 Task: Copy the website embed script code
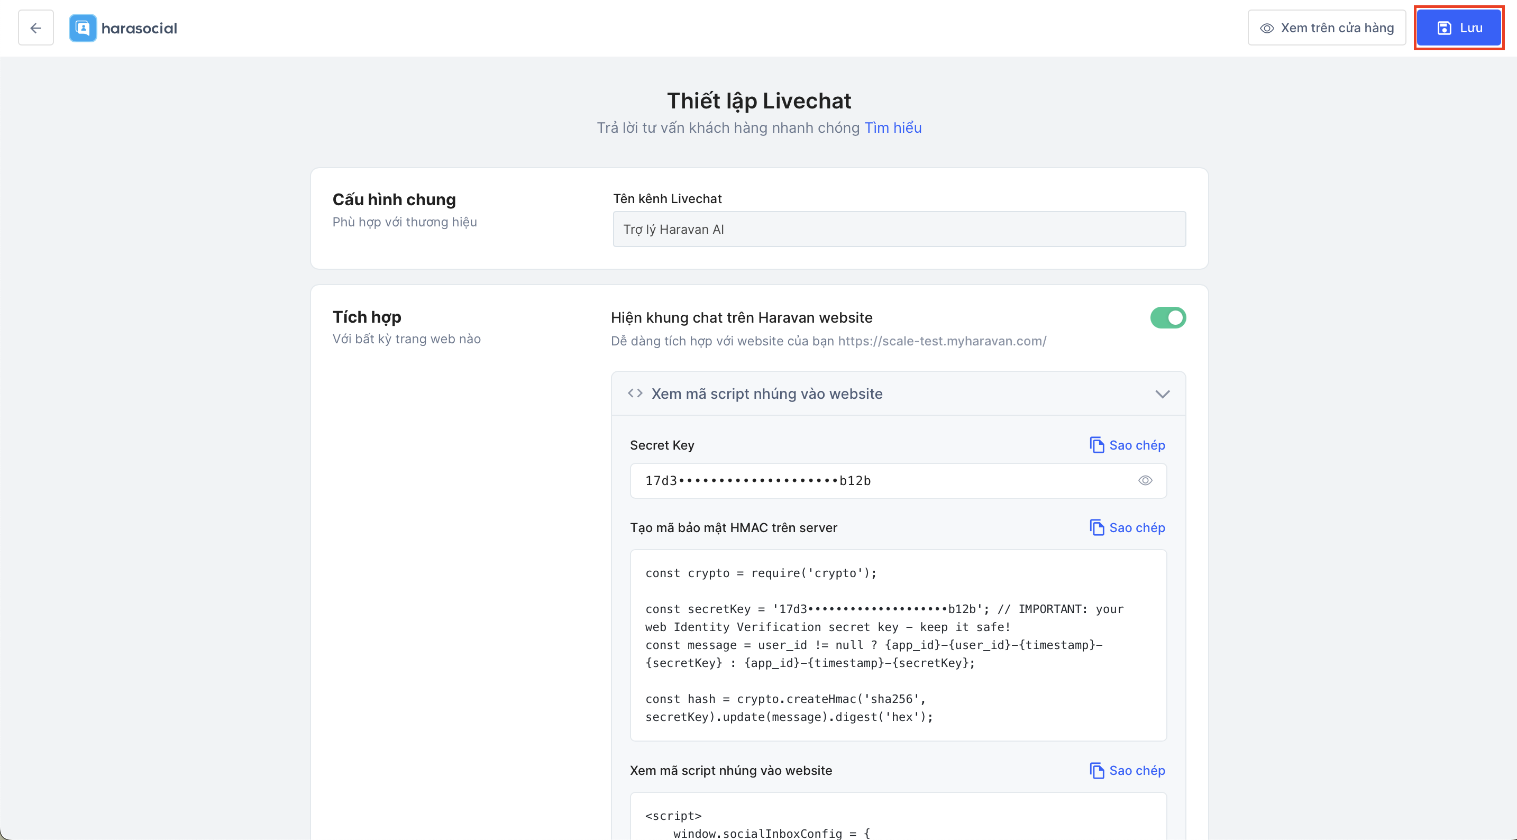point(1127,771)
